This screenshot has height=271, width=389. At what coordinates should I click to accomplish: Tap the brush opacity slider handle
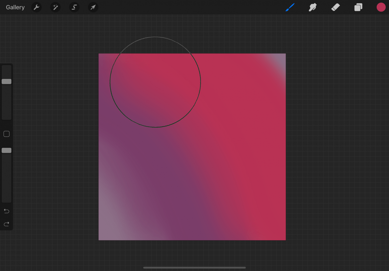(6, 150)
